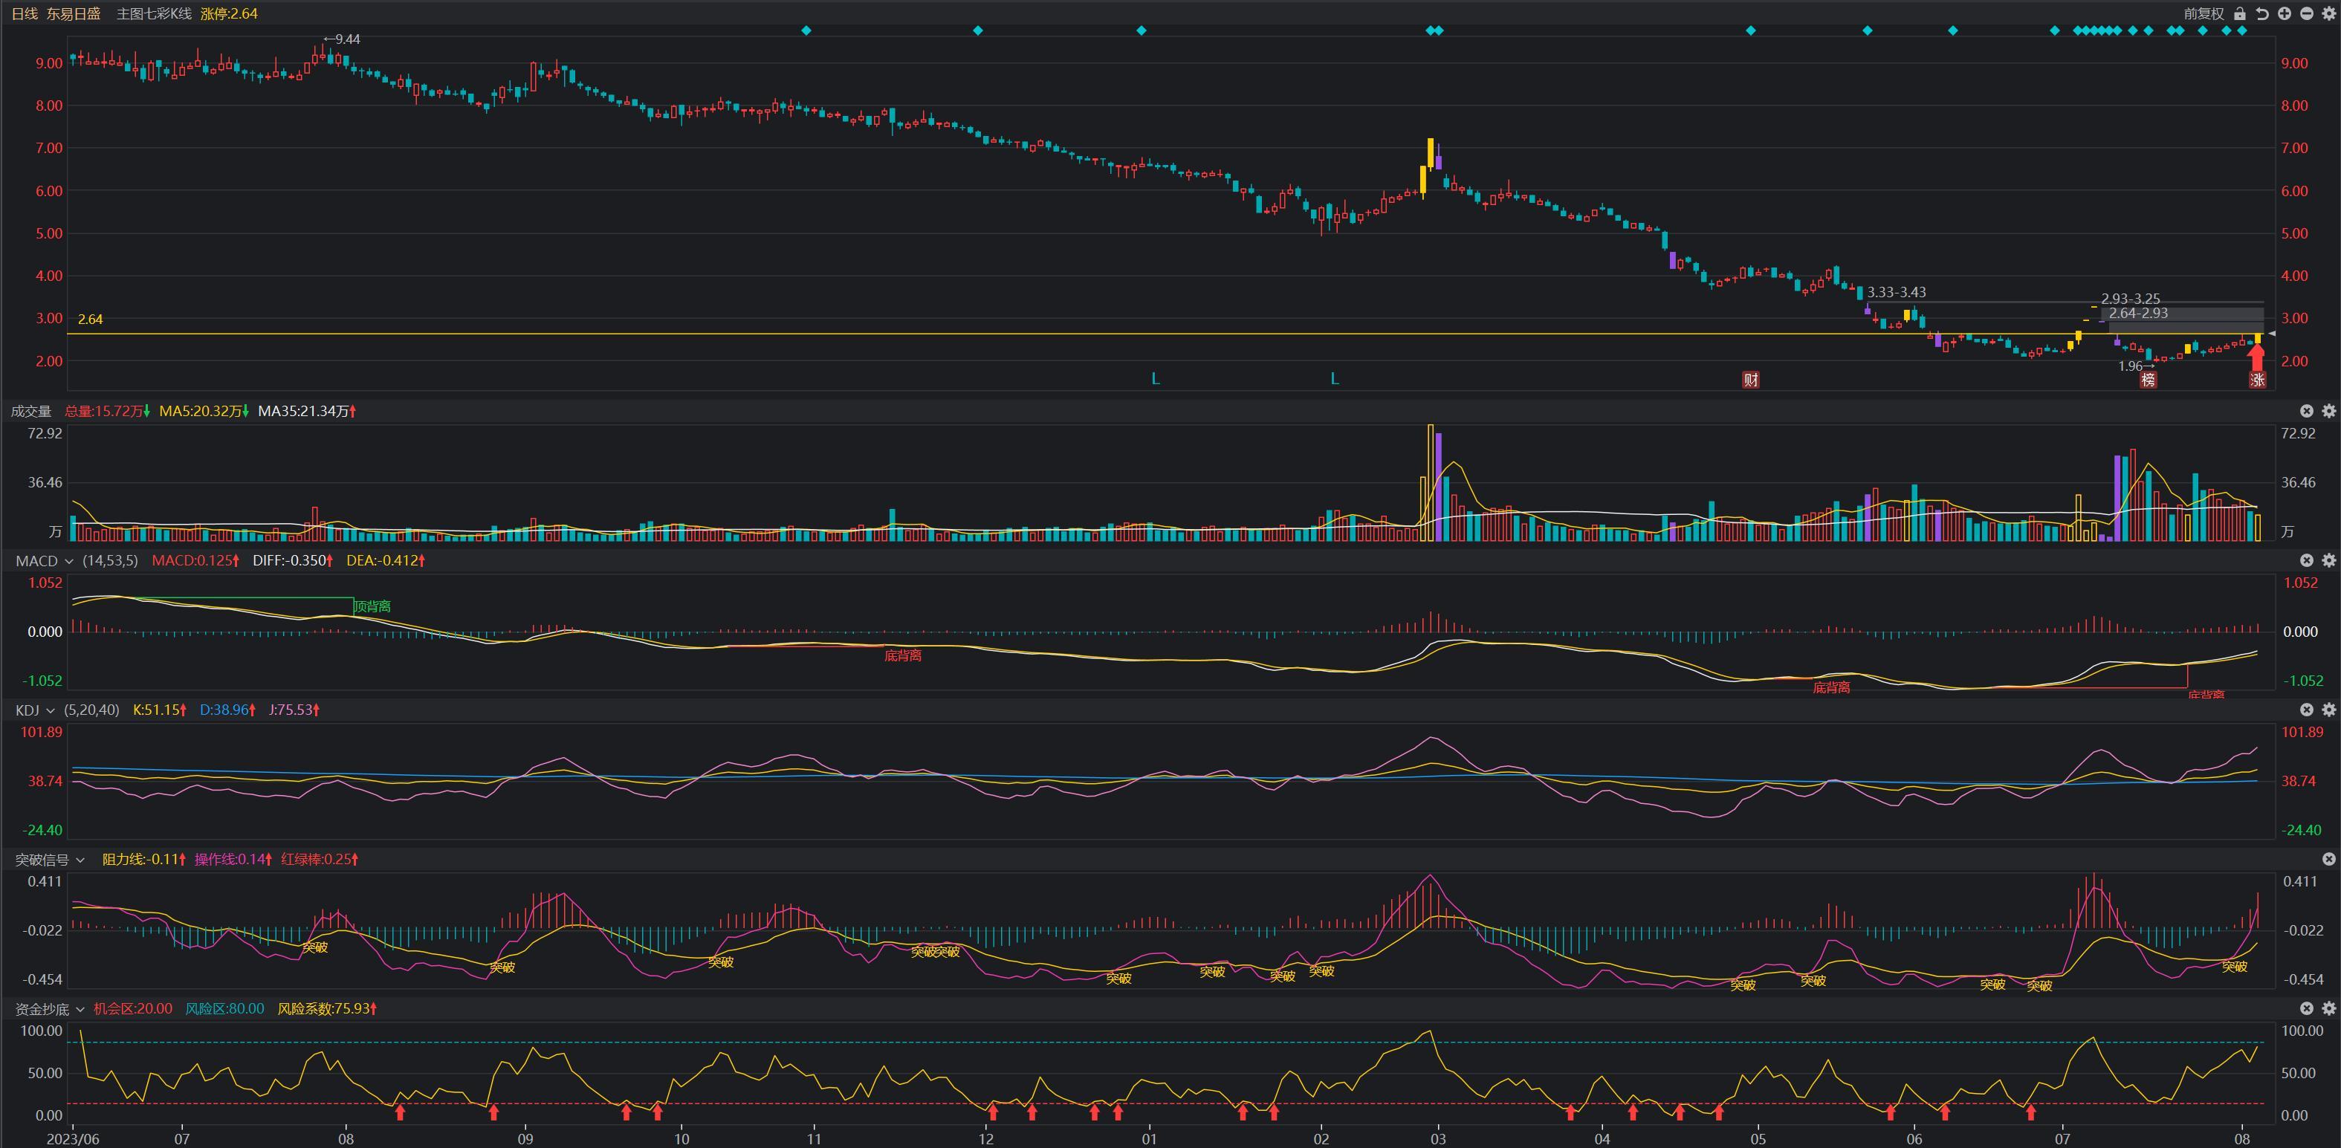The image size is (2341, 1148).
Task: Toggle the chart lock icon
Action: 2240,13
